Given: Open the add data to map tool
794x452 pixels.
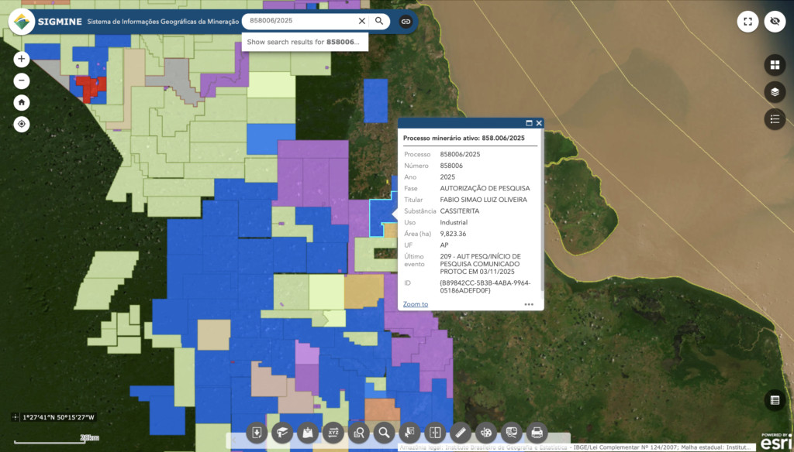Looking at the screenshot, I should coord(307,433).
